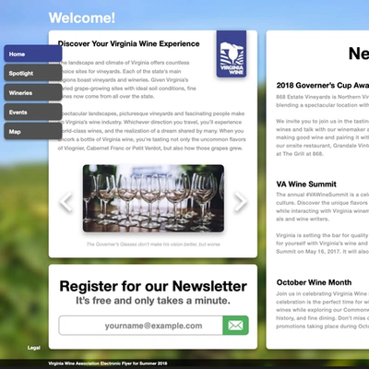
Task: Focus the newsletter email input field
Action: pos(141,326)
